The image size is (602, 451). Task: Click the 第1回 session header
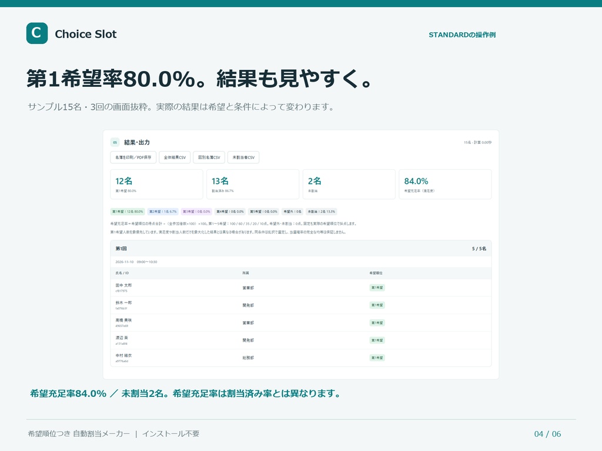(301, 248)
